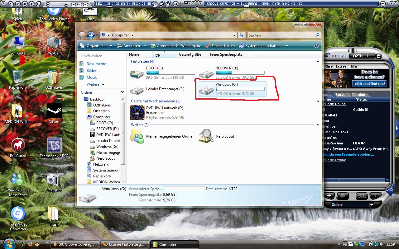Screen dimensions: 399x249
Task: Click Automatische Wiedergabe in toolbar
Action: click(176, 46)
